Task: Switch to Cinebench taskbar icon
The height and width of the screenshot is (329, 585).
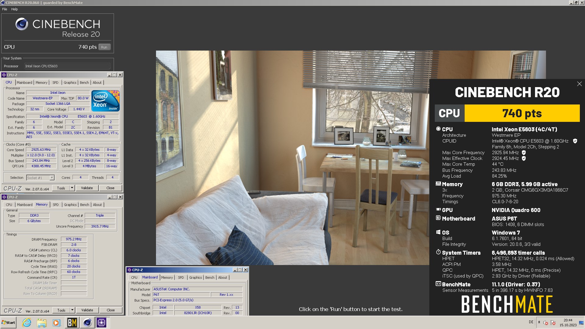Action: point(87,323)
